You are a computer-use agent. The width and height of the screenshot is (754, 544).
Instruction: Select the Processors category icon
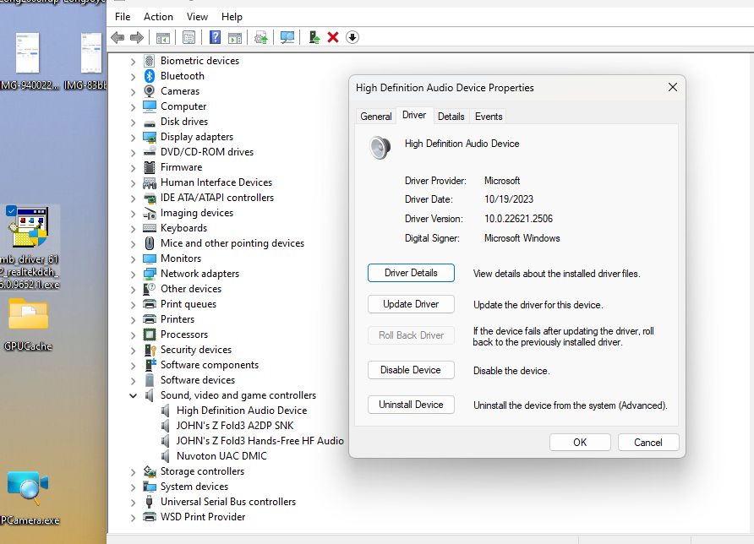coord(150,335)
